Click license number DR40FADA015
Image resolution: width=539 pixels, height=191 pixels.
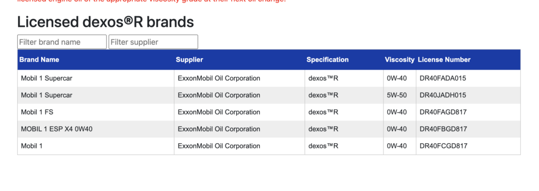pos(443,78)
